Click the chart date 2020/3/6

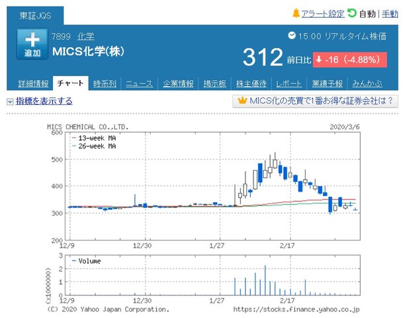click(345, 127)
